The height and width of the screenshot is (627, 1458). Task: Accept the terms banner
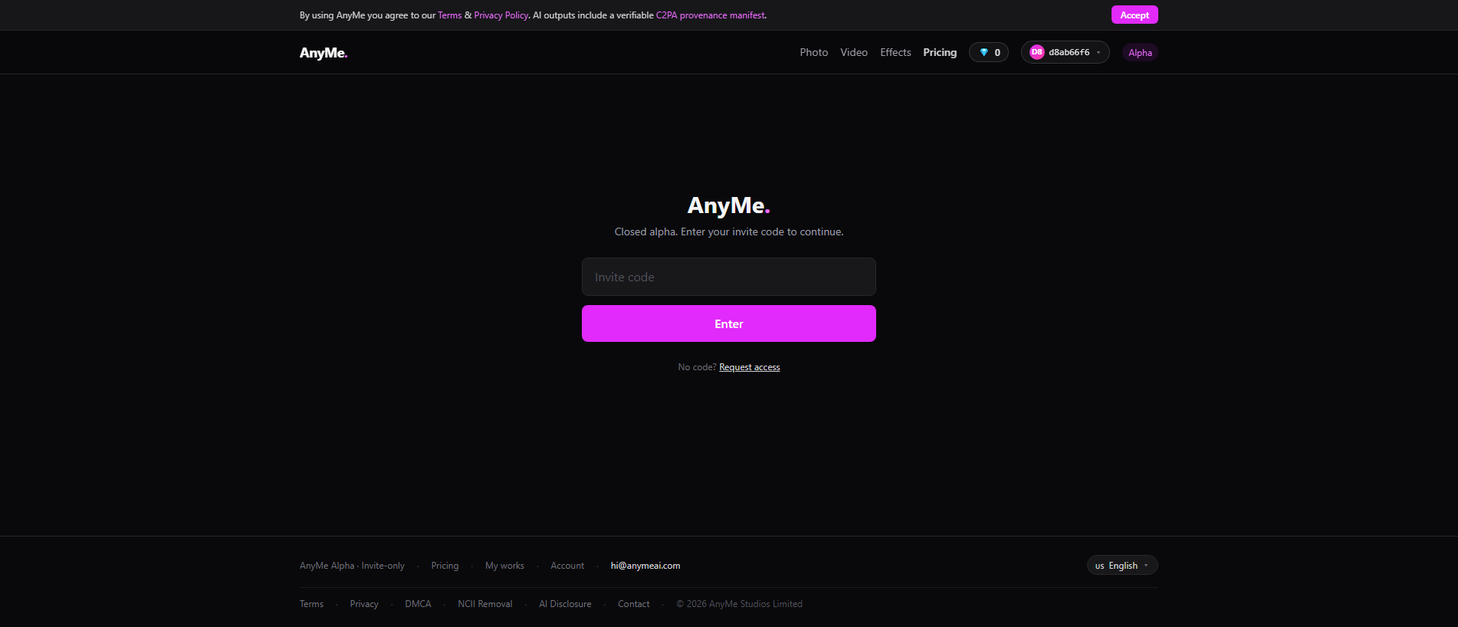(x=1135, y=15)
